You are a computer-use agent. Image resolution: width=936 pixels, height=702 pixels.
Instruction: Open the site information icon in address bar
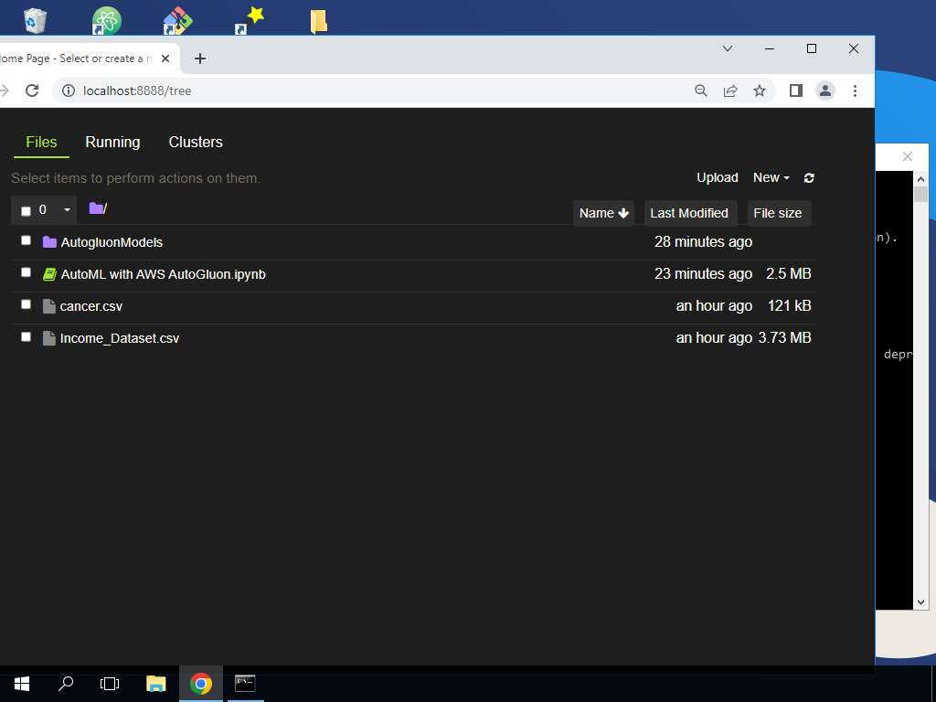coord(69,90)
